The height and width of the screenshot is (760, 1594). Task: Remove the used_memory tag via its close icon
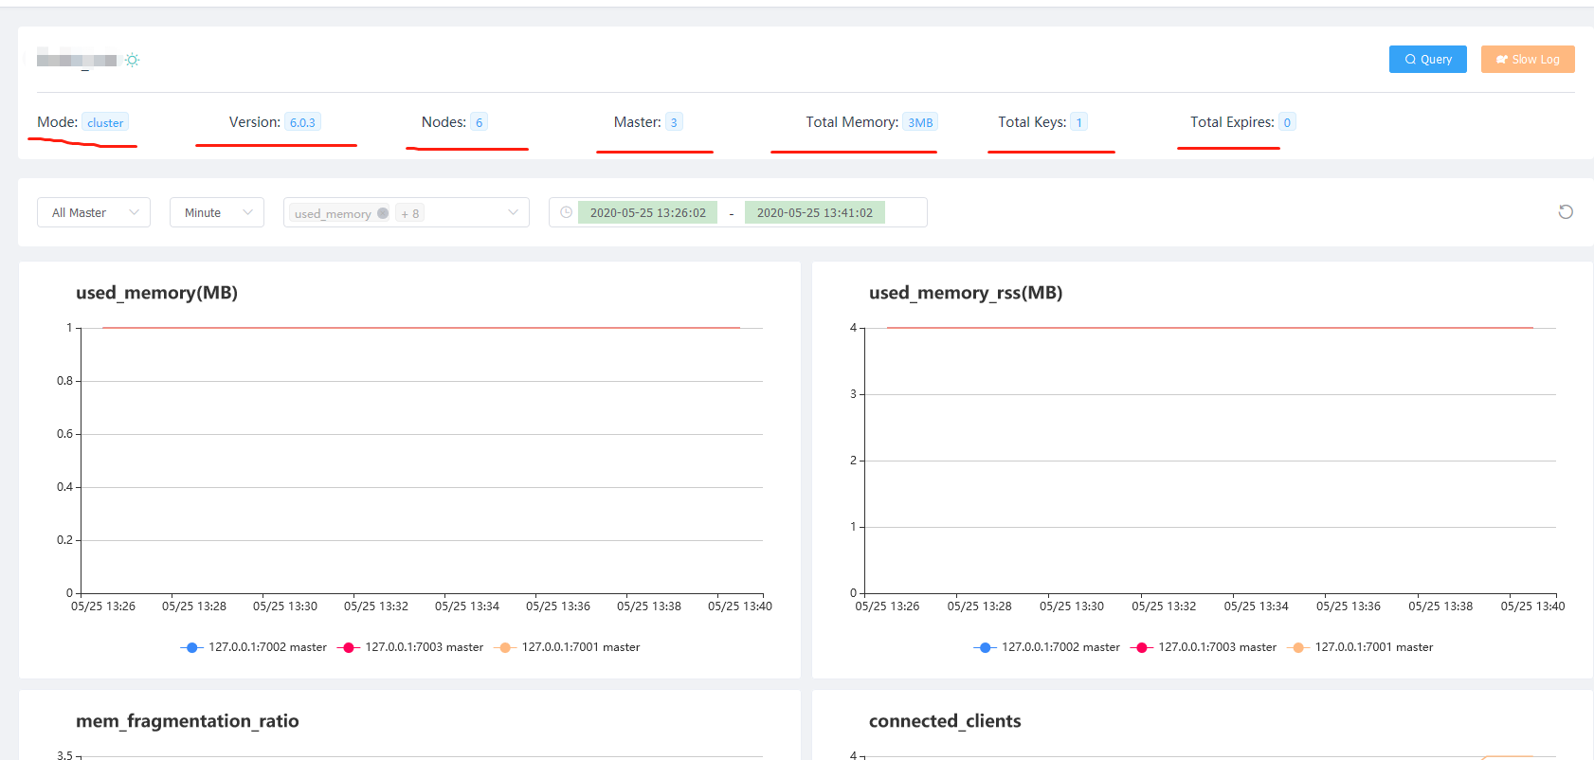(383, 213)
